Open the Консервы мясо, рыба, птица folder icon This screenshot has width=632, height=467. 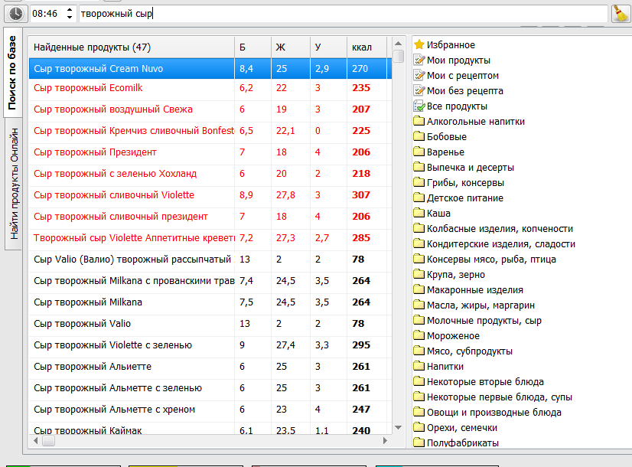(419, 259)
